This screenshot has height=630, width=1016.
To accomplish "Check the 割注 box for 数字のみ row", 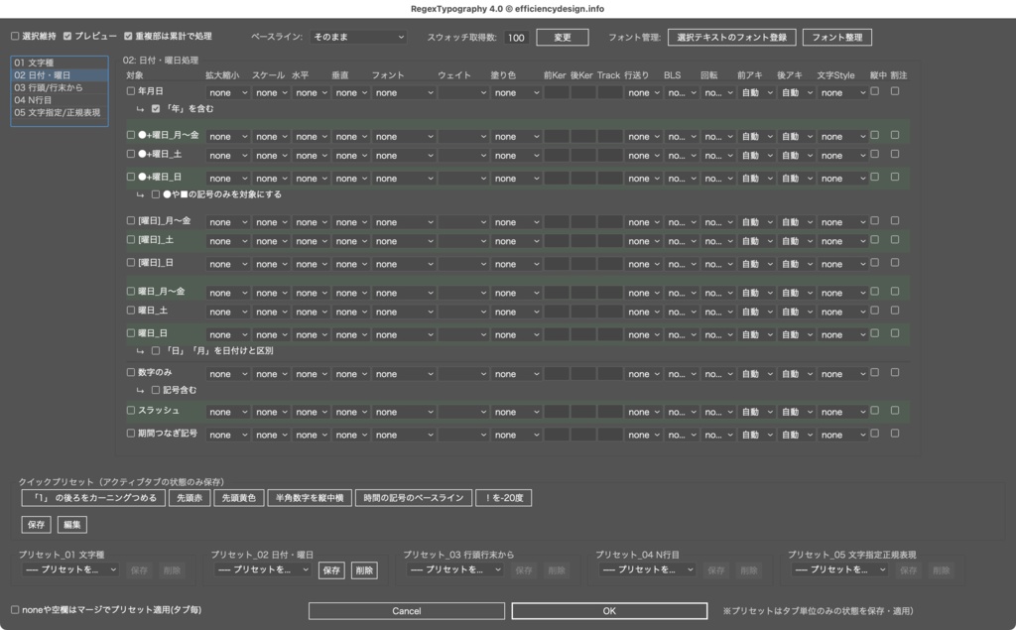I will point(895,373).
